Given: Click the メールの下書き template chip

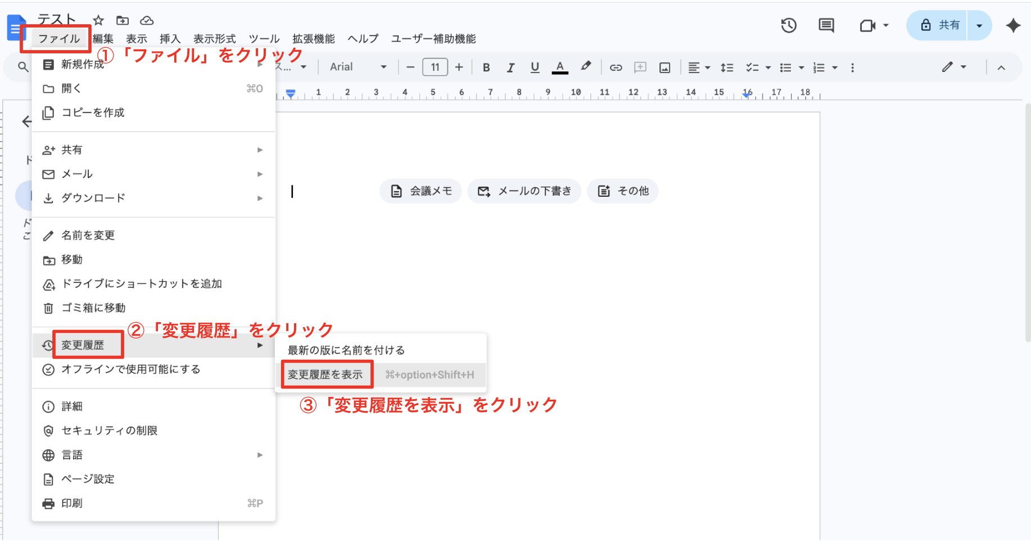Looking at the screenshot, I should (x=524, y=191).
